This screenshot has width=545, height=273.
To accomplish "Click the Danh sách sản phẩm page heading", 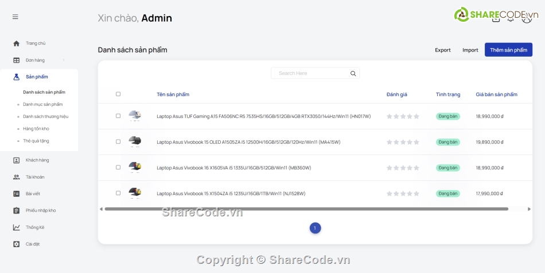I will (x=133, y=50).
